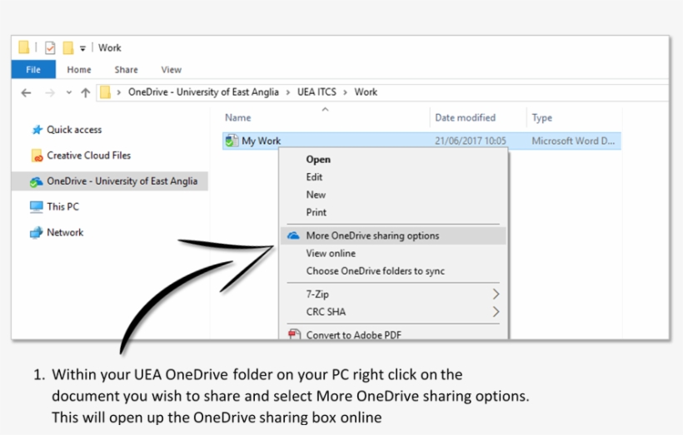Click the Microsoft Word D... type cell
The image size is (683, 435).
(573, 141)
